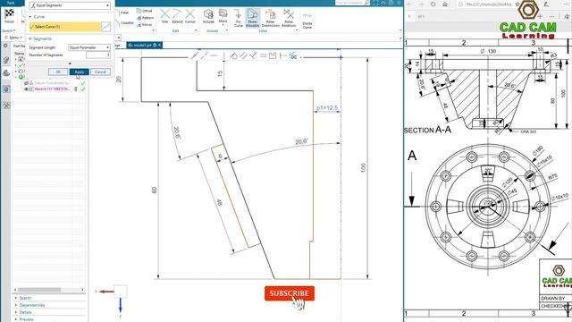
Task: Select the Datum Coordinate System tree item
Action: click(x=52, y=83)
